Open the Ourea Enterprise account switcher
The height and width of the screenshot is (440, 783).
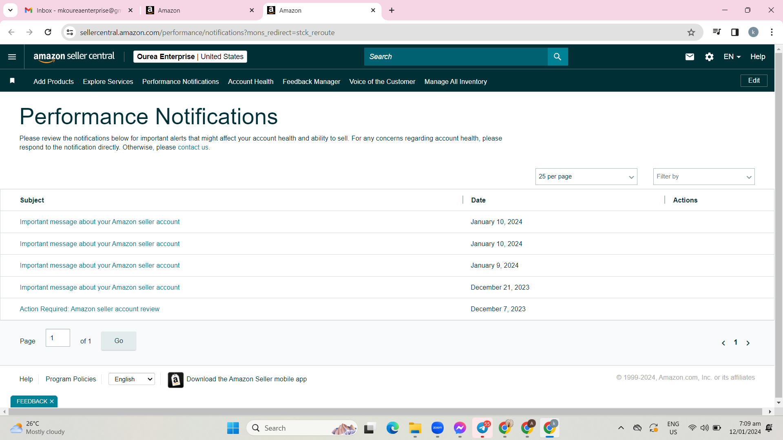(190, 57)
